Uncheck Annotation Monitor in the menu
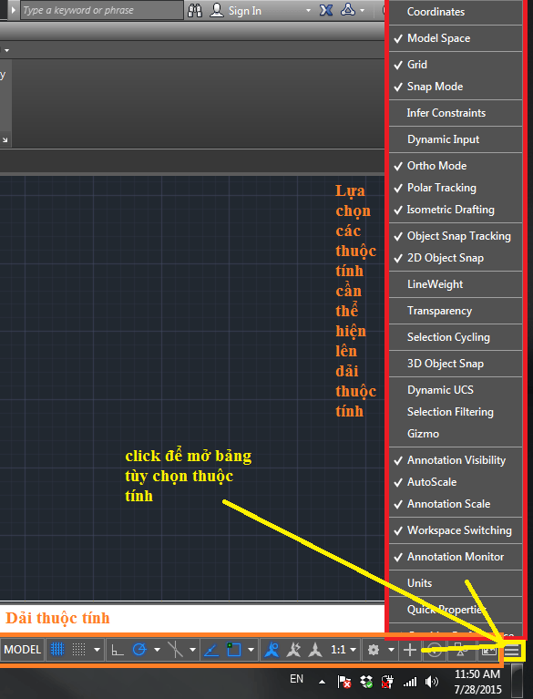Screen dimensions: 533x699 456,557
